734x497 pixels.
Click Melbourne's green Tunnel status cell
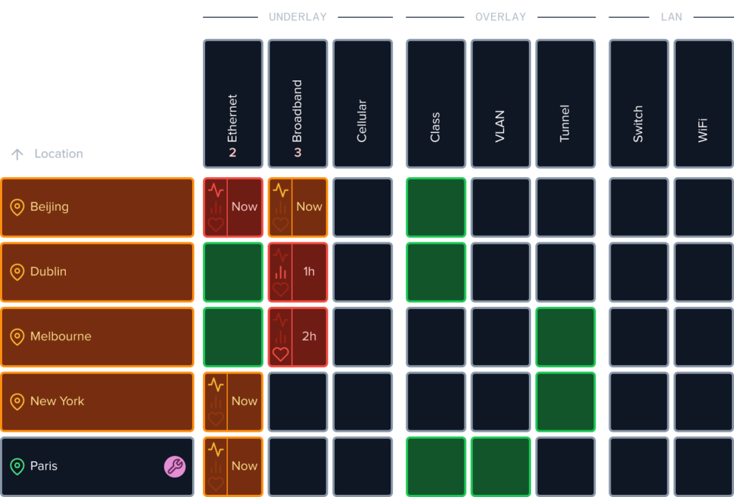565,337
